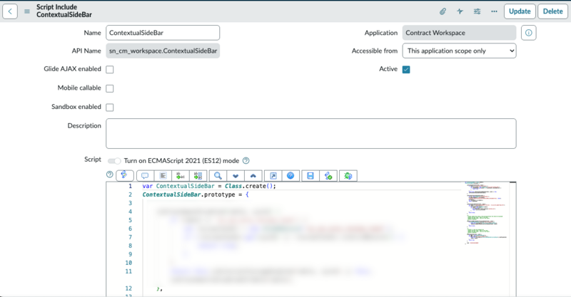This screenshot has width=571, height=297.
Task: Open the form context hamburger menu
Action: pyautogui.click(x=27, y=11)
